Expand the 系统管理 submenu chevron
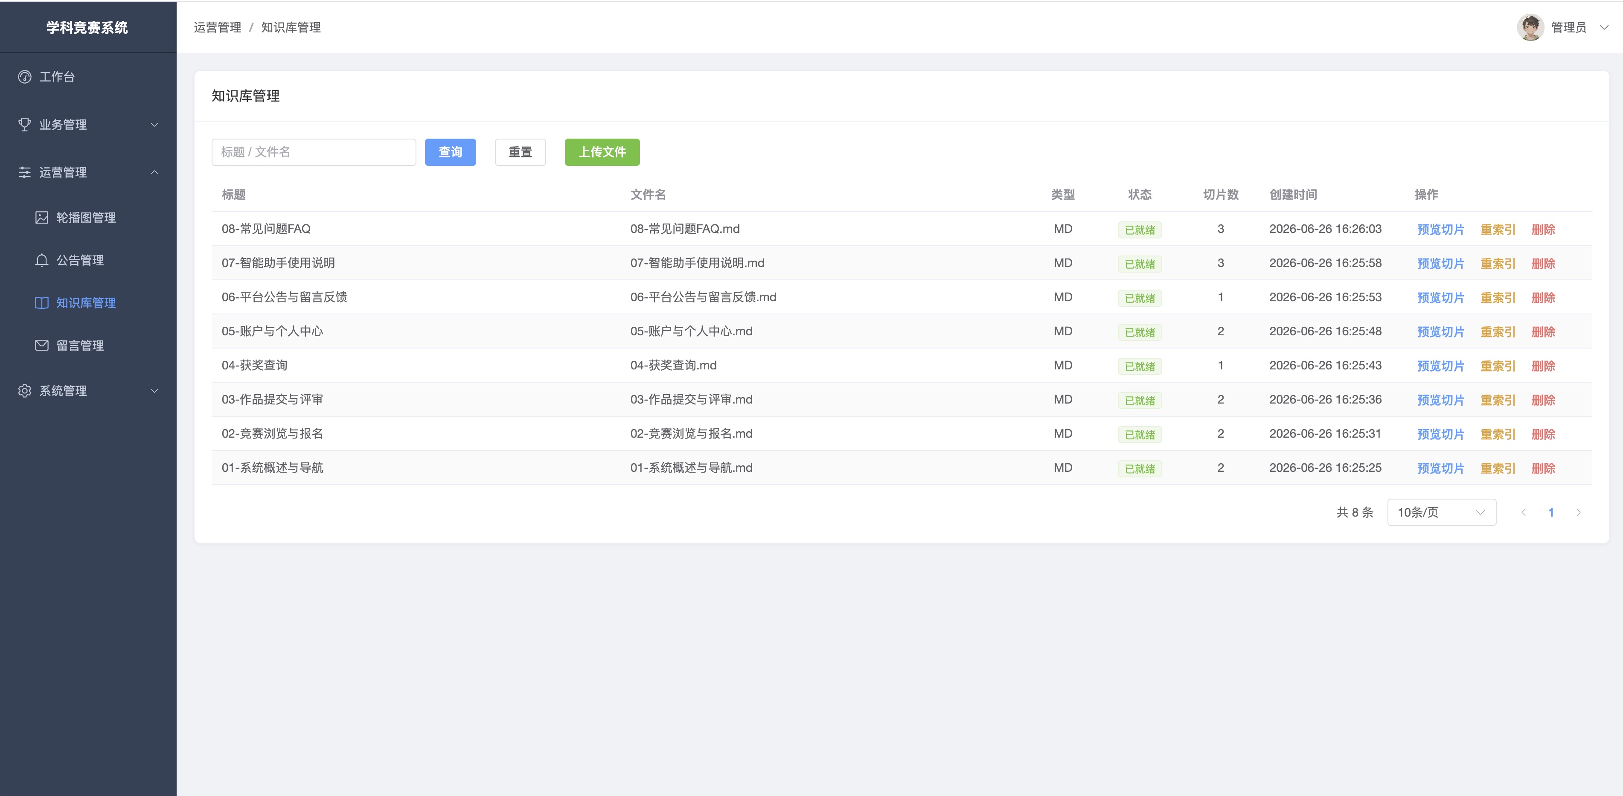1623x796 pixels. [154, 391]
